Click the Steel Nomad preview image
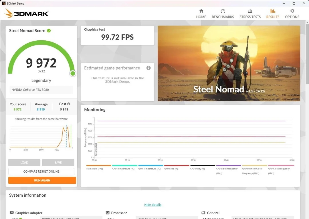The image size is (309, 219). [229, 63]
